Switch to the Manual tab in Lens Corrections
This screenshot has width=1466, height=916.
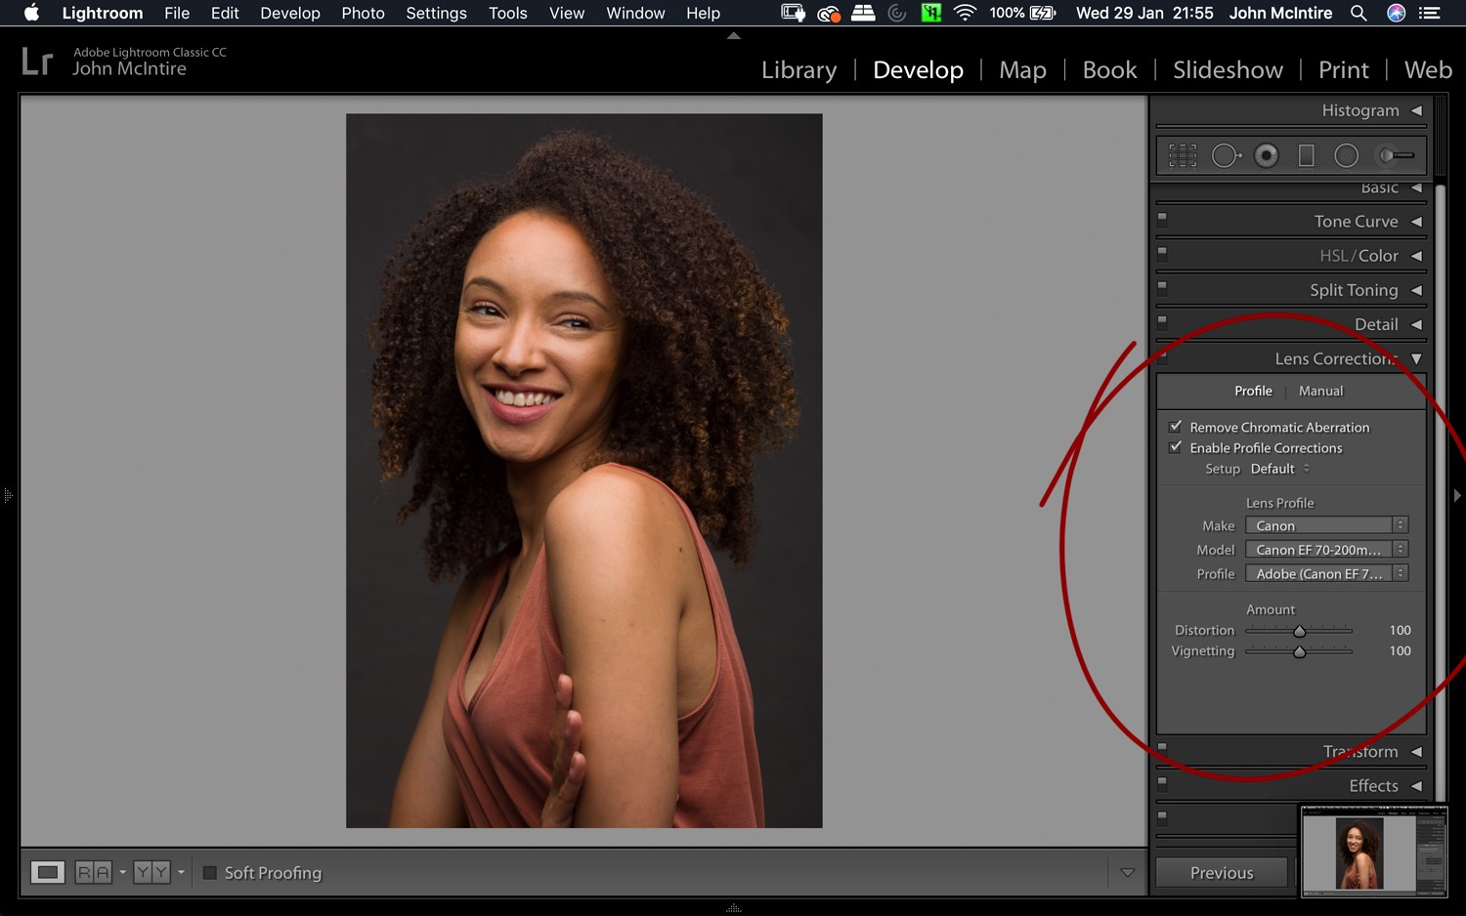pyautogui.click(x=1320, y=391)
